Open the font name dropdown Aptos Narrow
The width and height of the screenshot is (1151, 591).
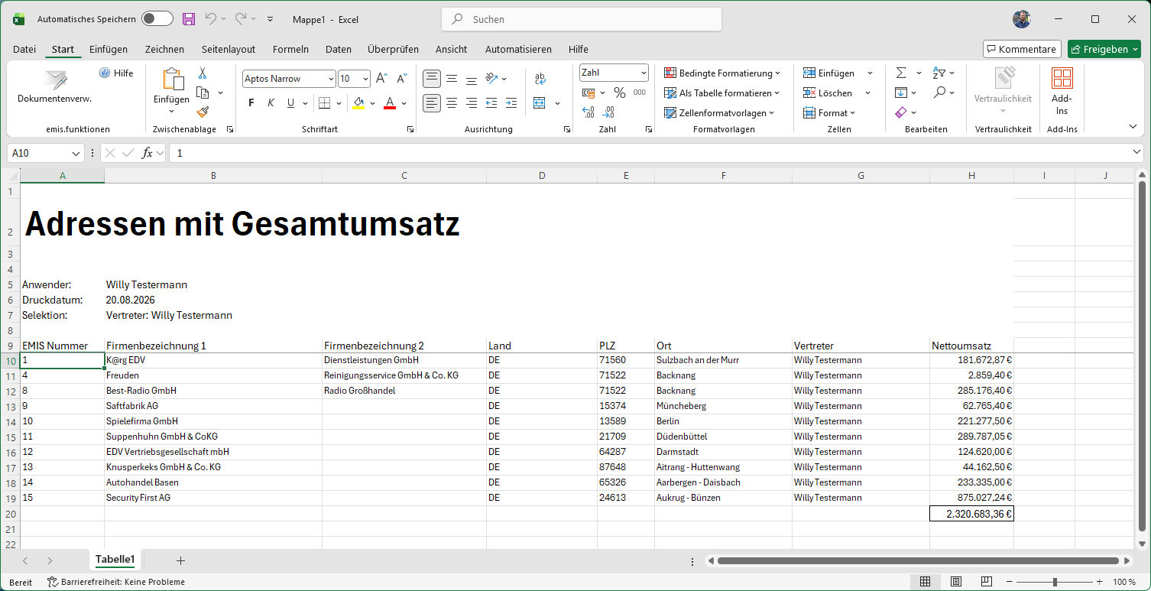[x=331, y=79]
